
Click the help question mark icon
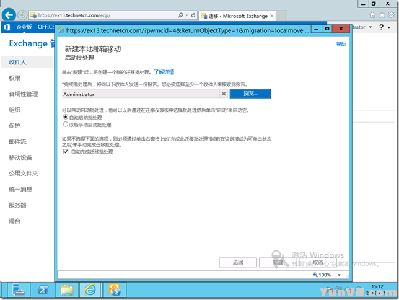point(381,27)
